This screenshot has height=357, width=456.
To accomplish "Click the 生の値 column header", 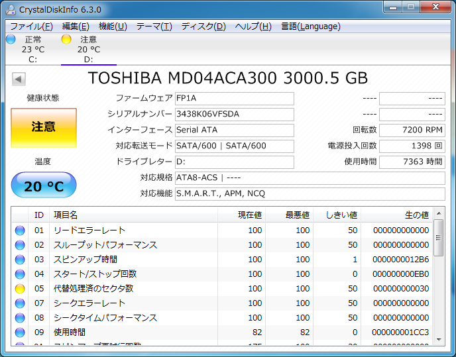I will (397, 215).
